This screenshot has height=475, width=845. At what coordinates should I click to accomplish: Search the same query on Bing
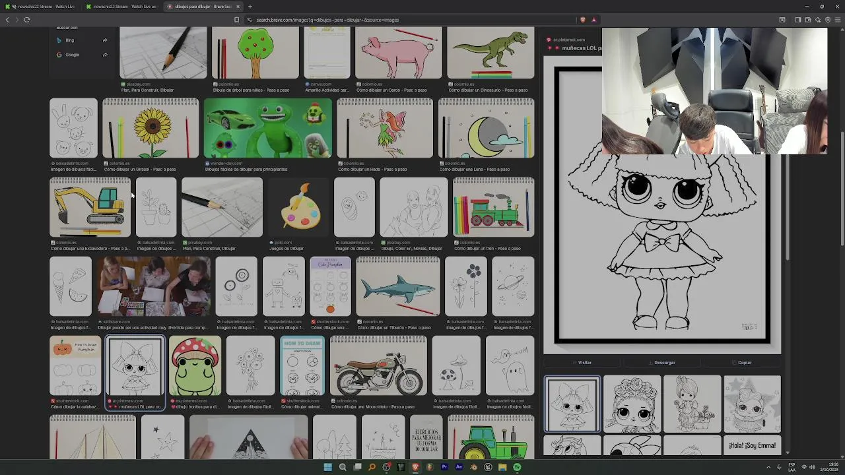click(70, 40)
